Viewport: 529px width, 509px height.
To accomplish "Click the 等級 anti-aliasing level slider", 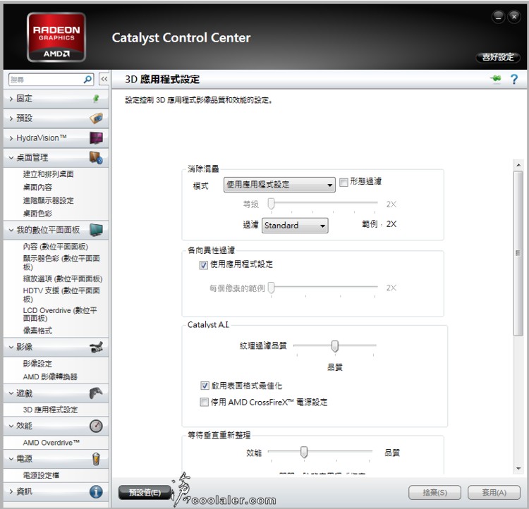I will point(271,204).
